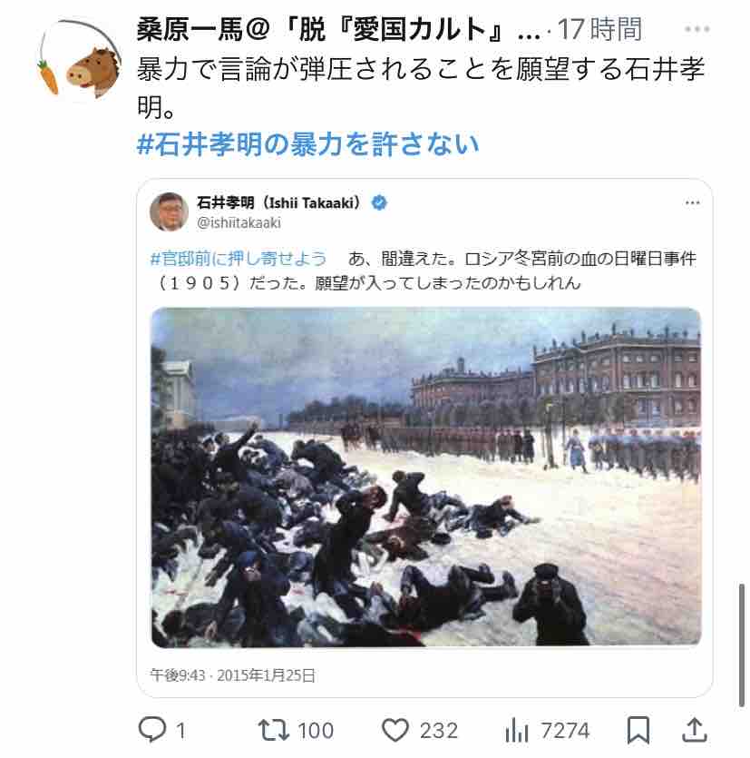Open hashtag #官邸前に押し寄せよう

point(239,259)
